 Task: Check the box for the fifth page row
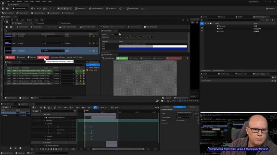6,81
